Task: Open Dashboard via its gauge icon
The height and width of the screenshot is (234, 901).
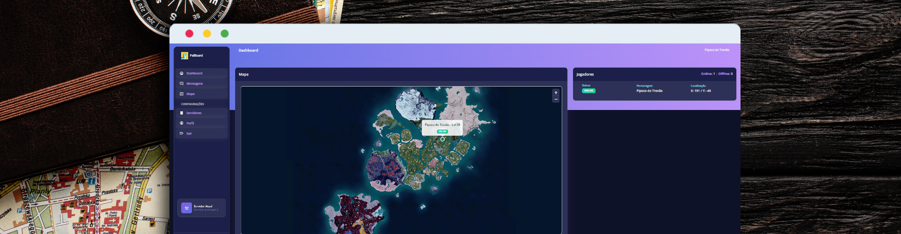Action: (182, 73)
